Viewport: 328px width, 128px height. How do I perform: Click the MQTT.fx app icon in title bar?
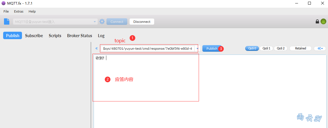[x=3, y=3]
